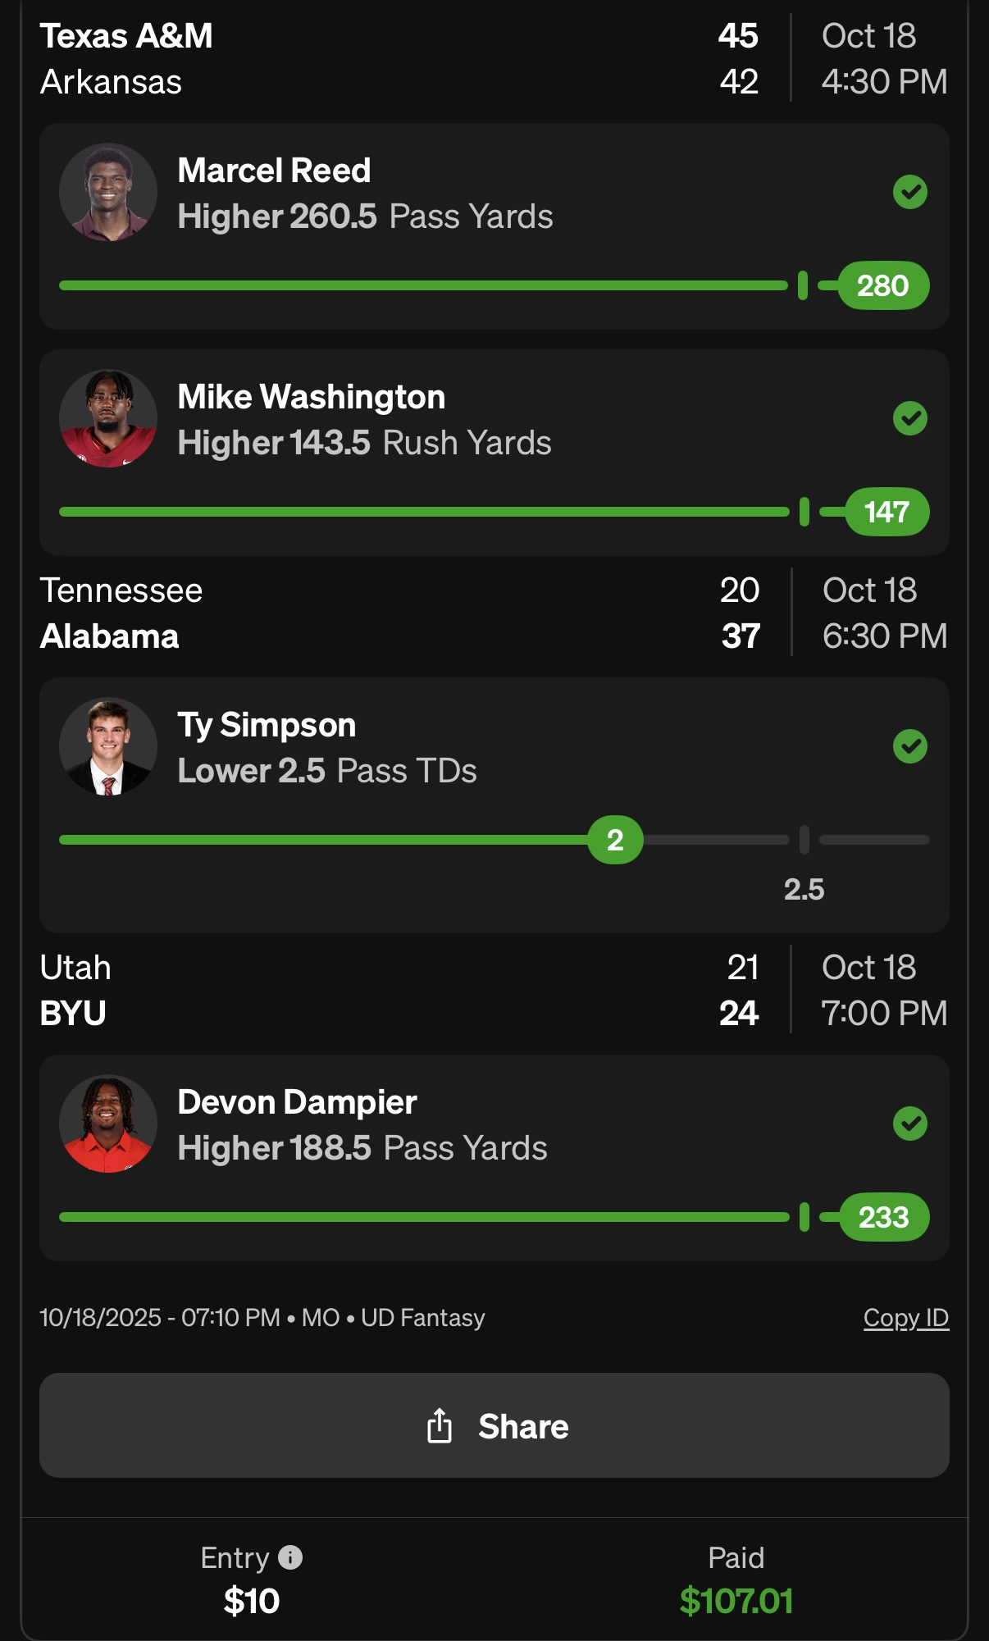Click the share arrow icon

click(440, 1426)
